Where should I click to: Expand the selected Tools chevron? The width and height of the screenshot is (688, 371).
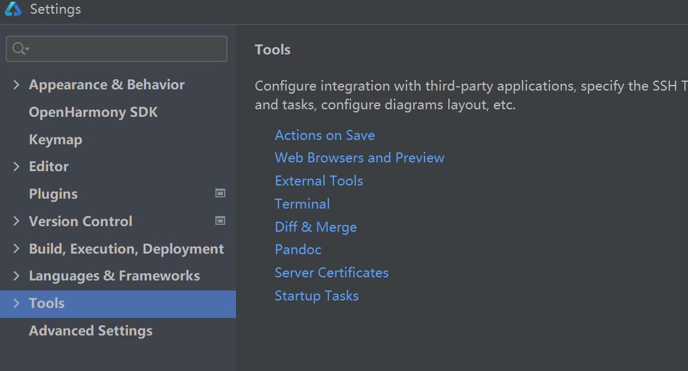[x=16, y=303]
